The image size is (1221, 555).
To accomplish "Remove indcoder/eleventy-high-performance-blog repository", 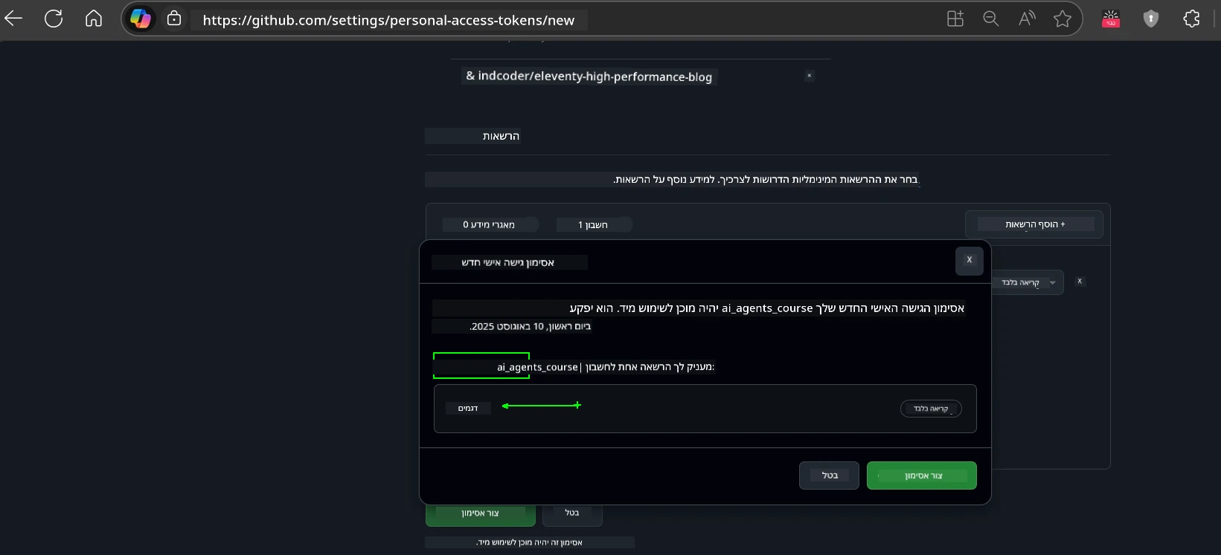I will click(809, 76).
